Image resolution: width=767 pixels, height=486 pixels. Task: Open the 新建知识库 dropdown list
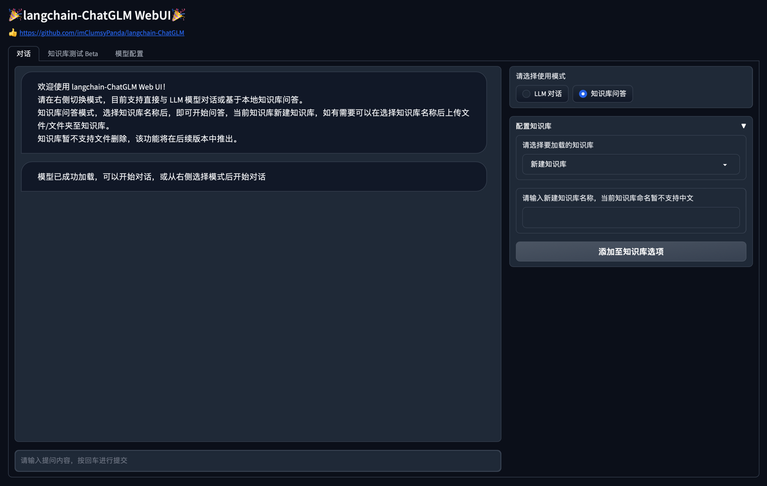625,164
